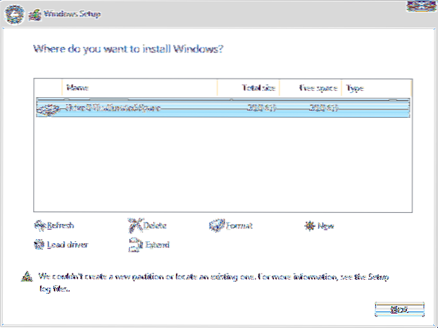Click the Refresh icon

tap(39, 225)
